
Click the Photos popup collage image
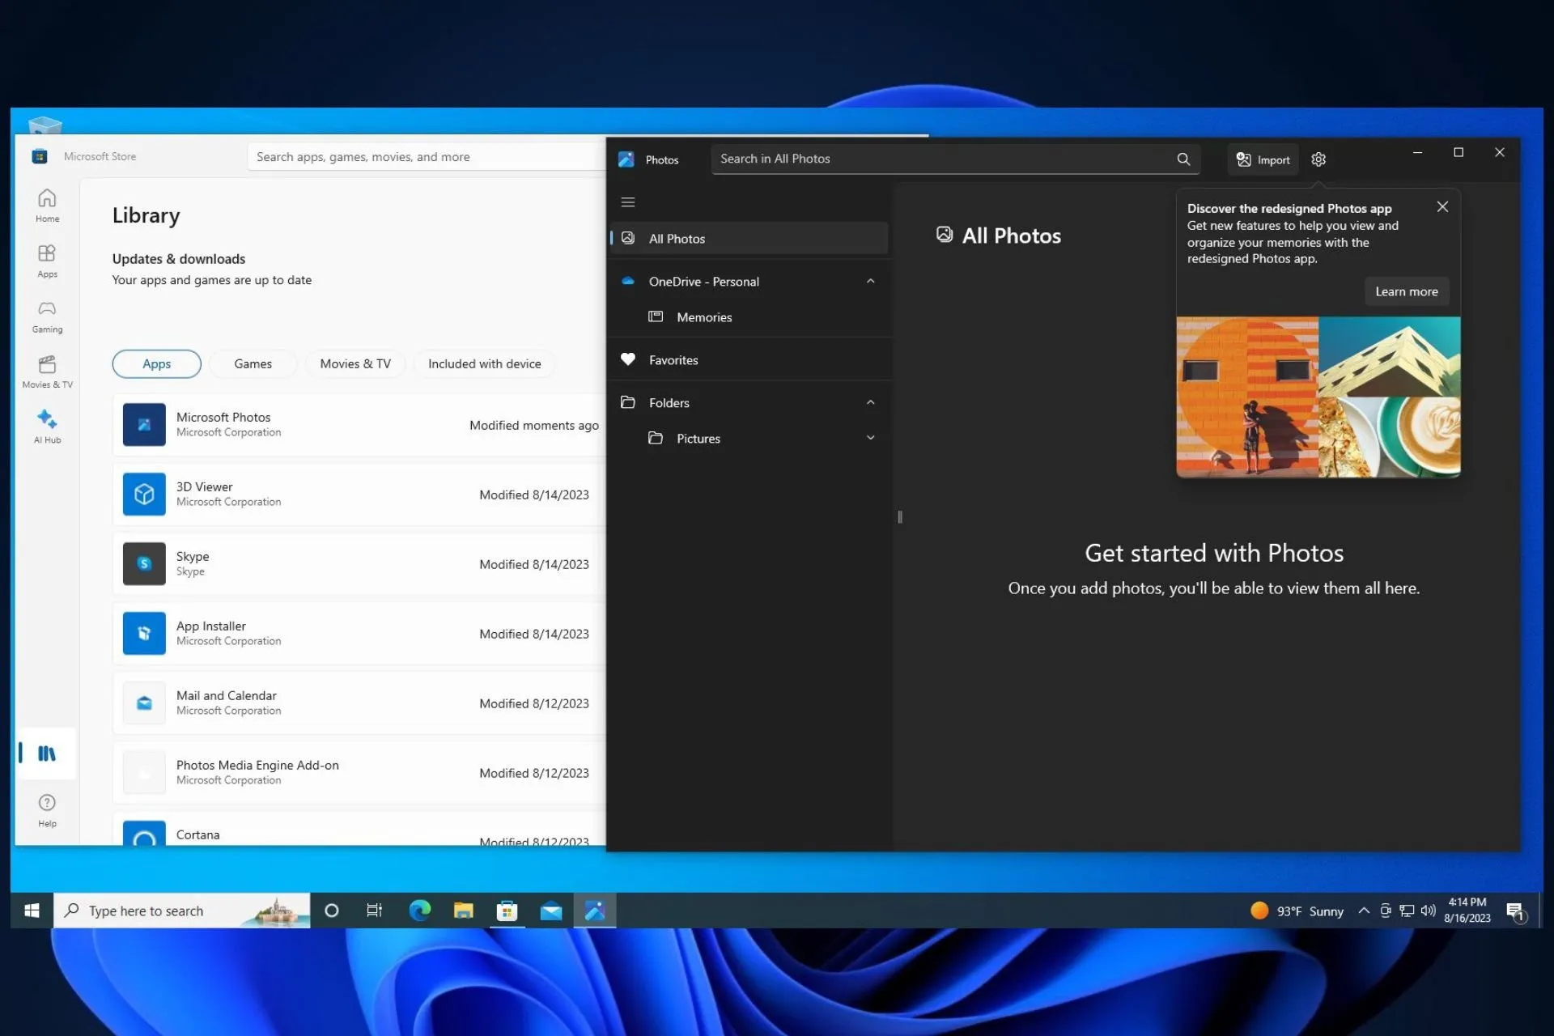(1318, 397)
